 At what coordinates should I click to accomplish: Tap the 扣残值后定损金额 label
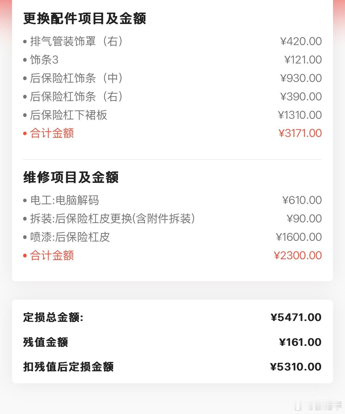[x=68, y=367]
